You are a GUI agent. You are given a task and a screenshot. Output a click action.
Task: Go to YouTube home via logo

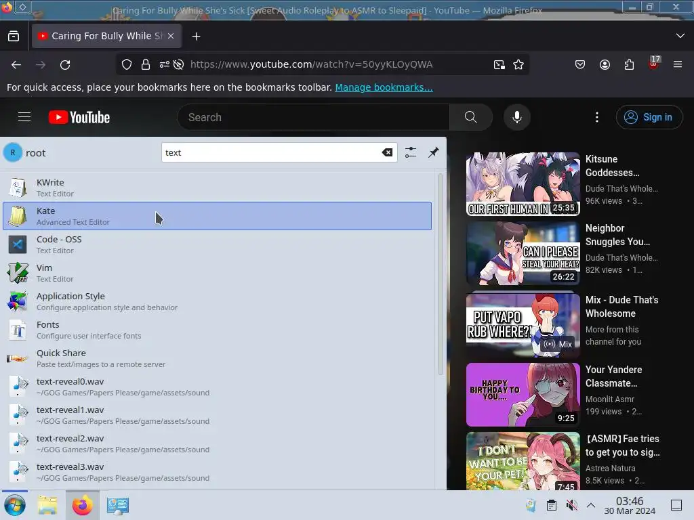tap(79, 117)
